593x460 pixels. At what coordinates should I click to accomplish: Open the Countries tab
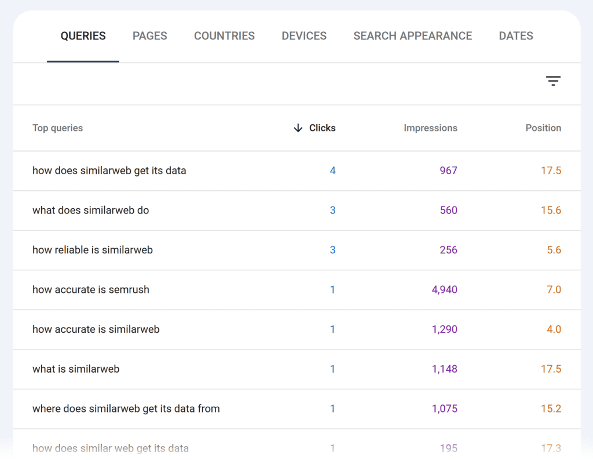coord(224,36)
